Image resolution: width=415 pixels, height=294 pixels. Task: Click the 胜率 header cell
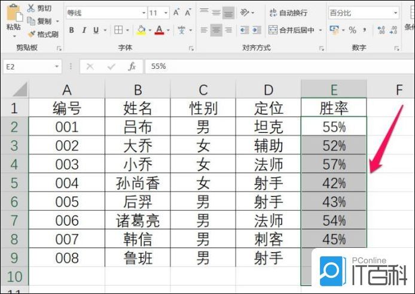(334, 108)
